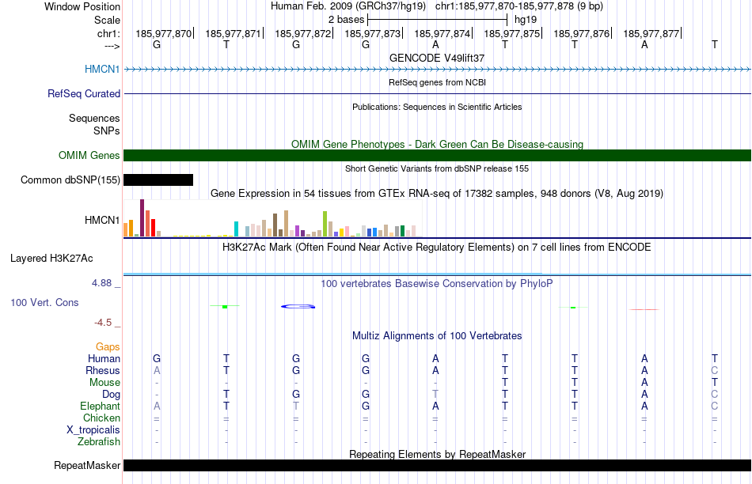Click the H3K27Ac Mark track title
Image resolution: width=752 pixels, height=484 pixels.
(x=437, y=248)
